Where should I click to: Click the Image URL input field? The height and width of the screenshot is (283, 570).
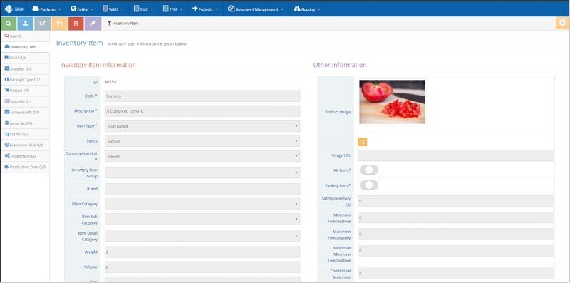(x=455, y=155)
